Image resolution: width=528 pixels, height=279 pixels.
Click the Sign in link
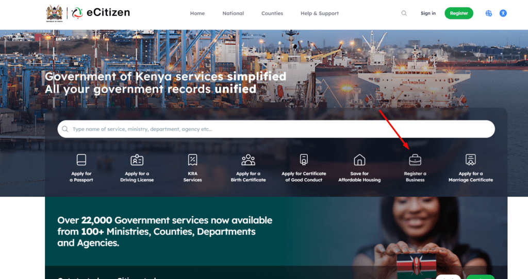click(428, 13)
